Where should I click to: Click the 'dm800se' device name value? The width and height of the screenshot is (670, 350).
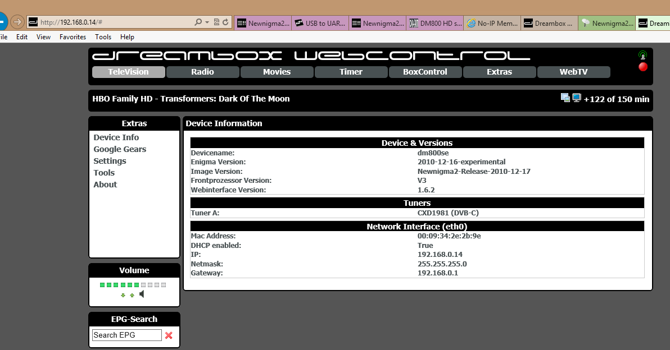(433, 153)
